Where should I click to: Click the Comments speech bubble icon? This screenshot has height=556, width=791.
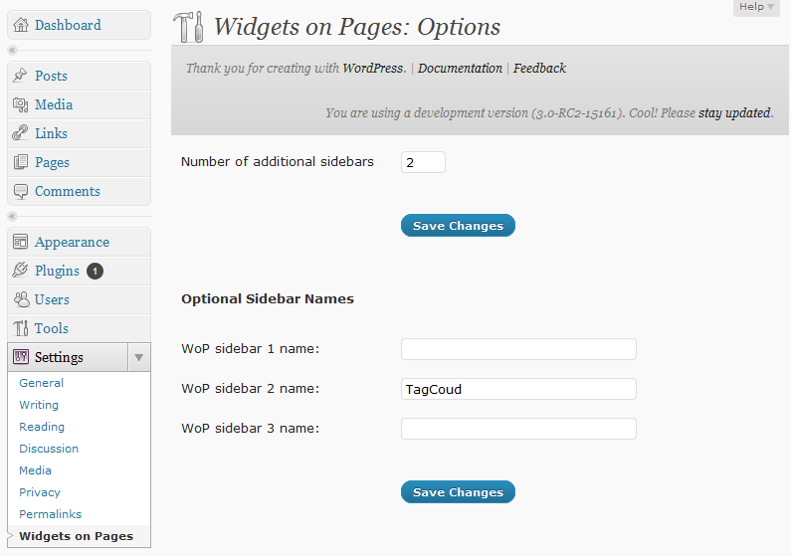point(21,191)
